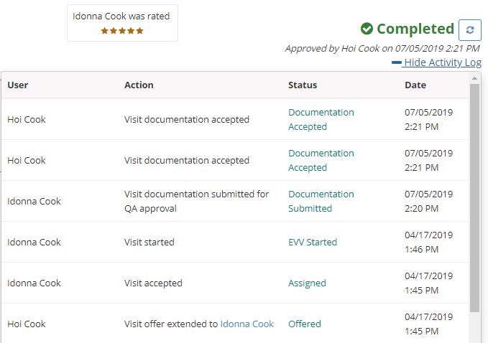
Task: Click the minus icon before Hide Activity Log
Action: (x=397, y=62)
